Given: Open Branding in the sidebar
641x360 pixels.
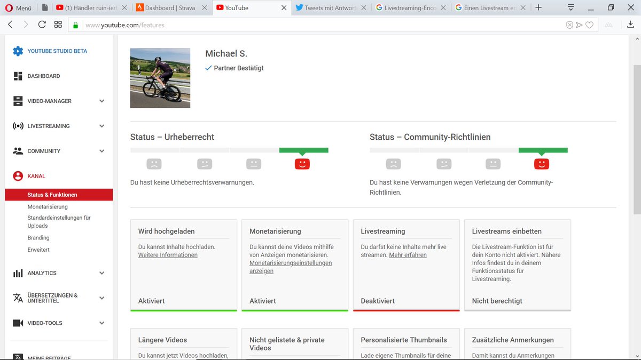Looking at the screenshot, I should pos(38,238).
